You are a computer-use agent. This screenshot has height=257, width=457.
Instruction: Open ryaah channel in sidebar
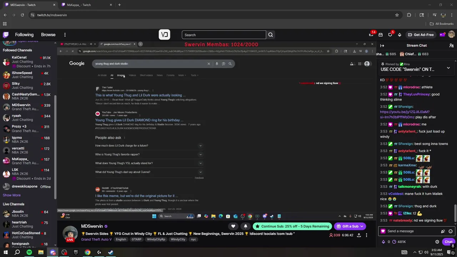tap(27, 118)
